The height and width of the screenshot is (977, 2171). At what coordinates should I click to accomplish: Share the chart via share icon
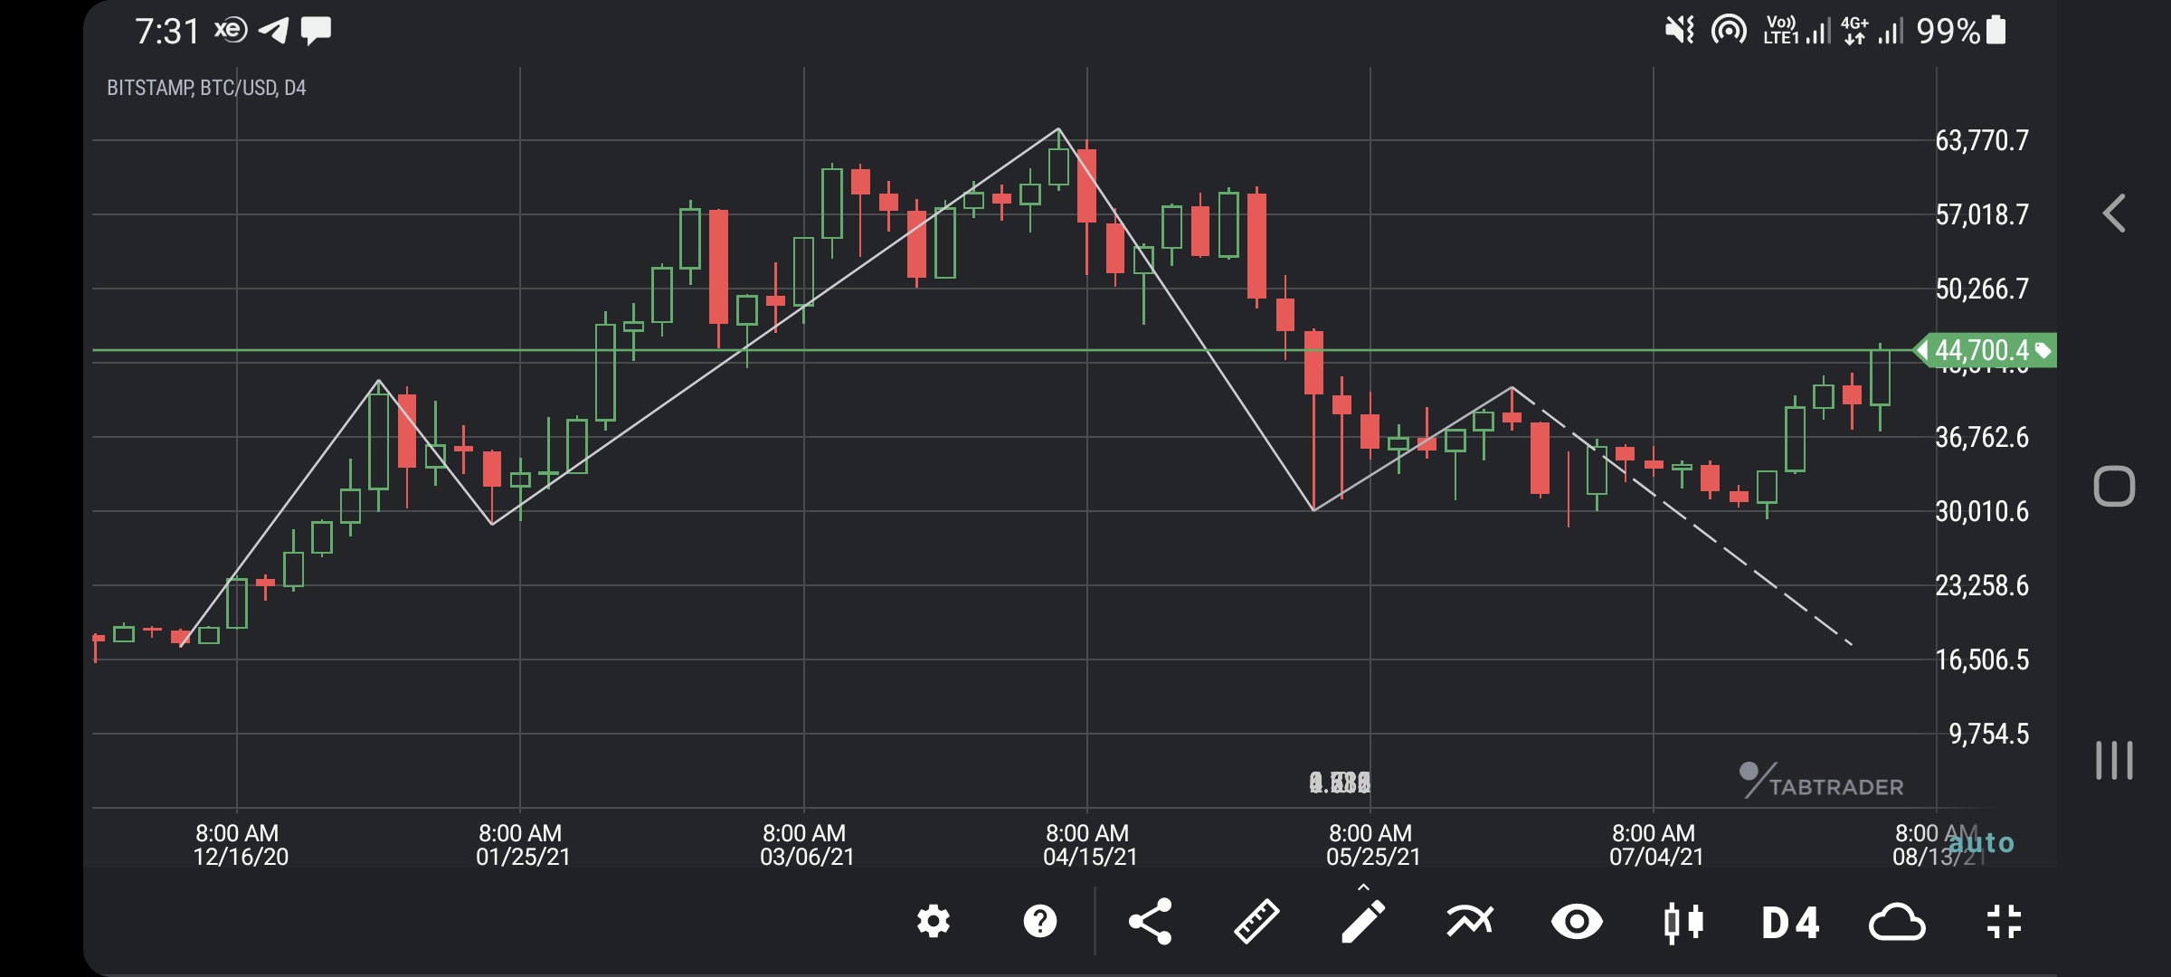coord(1150,922)
